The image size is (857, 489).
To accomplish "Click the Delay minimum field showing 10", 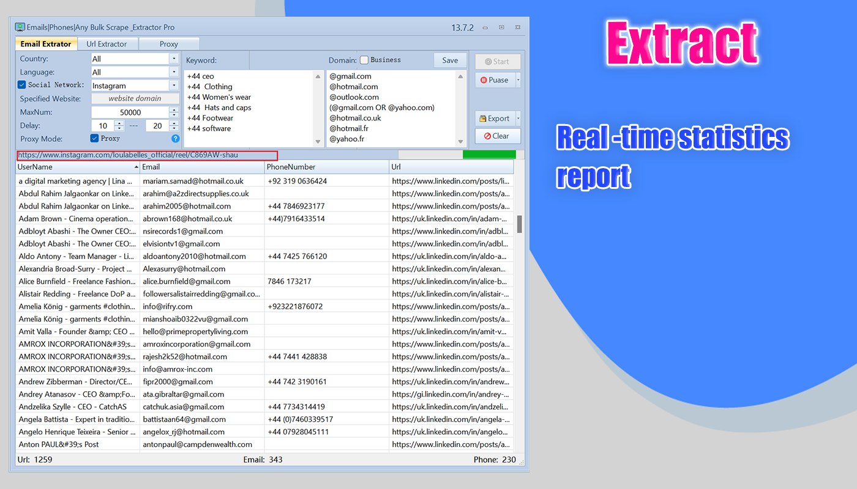I will click(103, 126).
